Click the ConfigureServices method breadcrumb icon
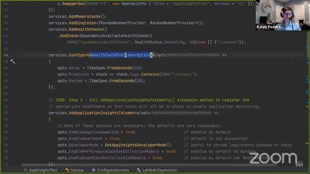Image resolution: width=310 pixels, height=174 pixels. coord(93,170)
